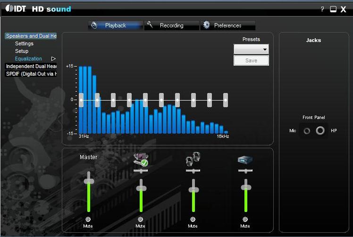The image size is (353, 237).
Task: Click the second equalizer band slider handle
Action: click(97, 100)
